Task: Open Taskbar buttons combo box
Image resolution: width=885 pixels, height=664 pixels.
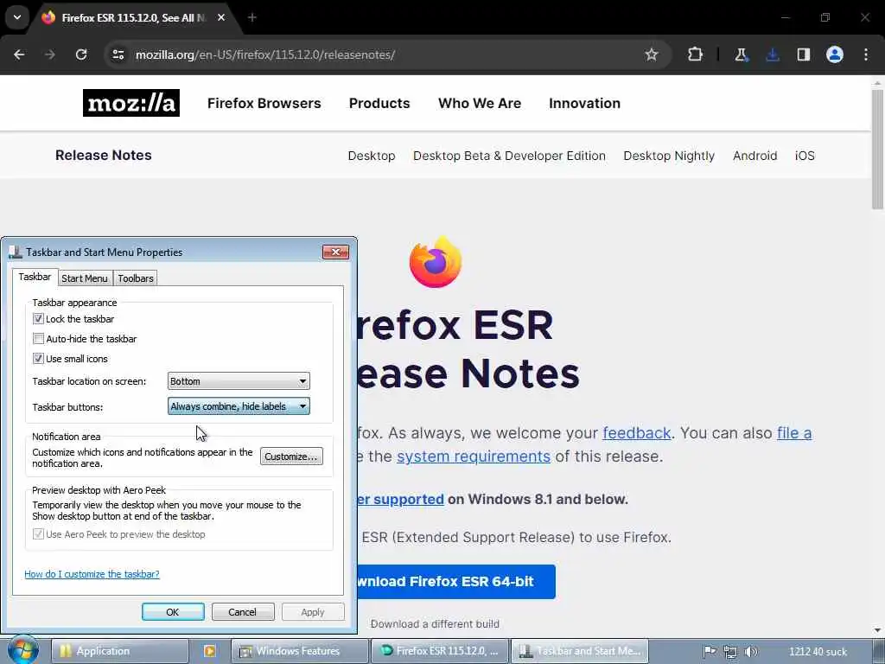Action: 239,406
